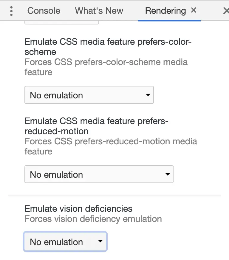Click the Forces CSS prefers-reduced-motion media feature description
Image resolution: width=229 pixels, height=260 pixels.
click(111, 146)
